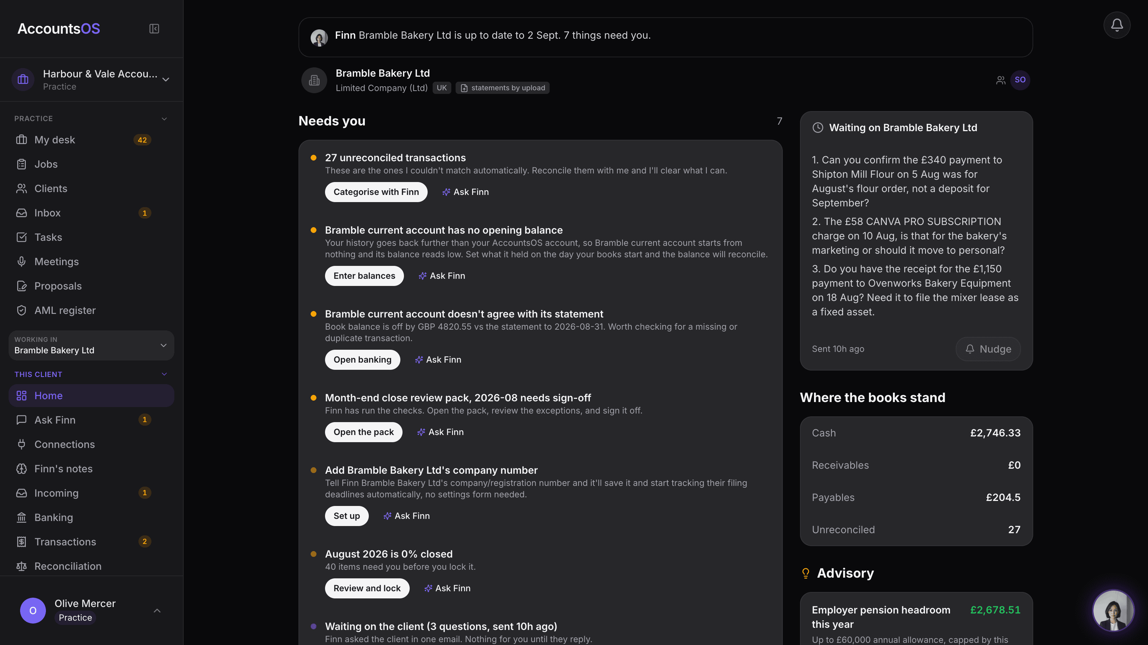Screen dimensions: 1148x645
Task: Click the Review and lock button
Action: tap(367, 588)
